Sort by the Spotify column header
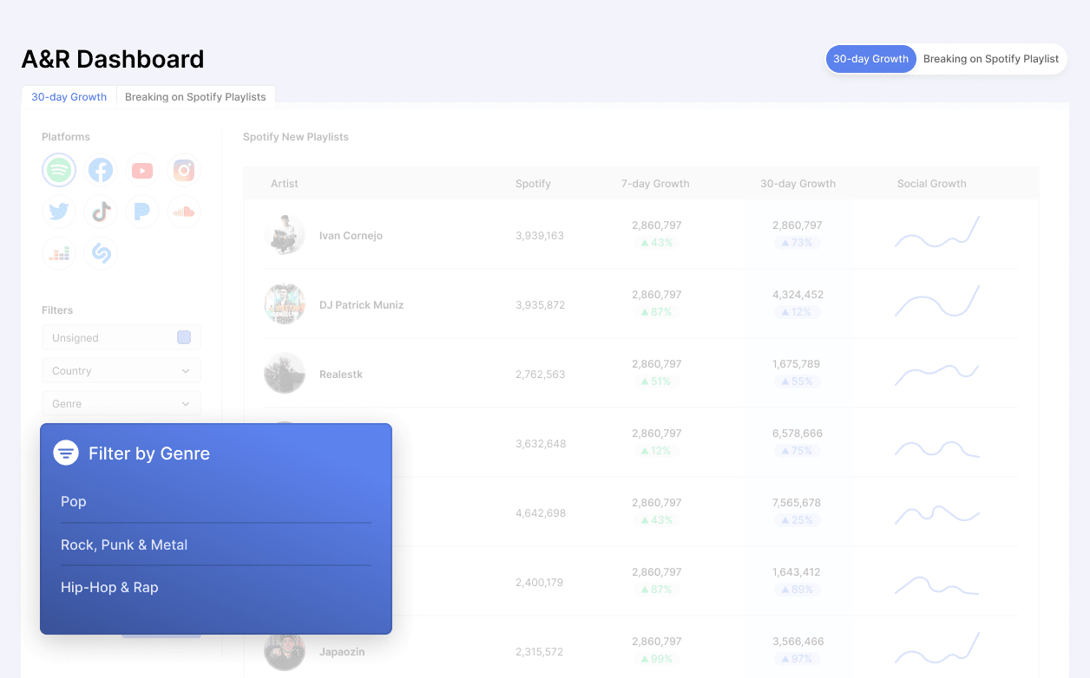Image resolution: width=1090 pixels, height=678 pixels. pos(533,184)
